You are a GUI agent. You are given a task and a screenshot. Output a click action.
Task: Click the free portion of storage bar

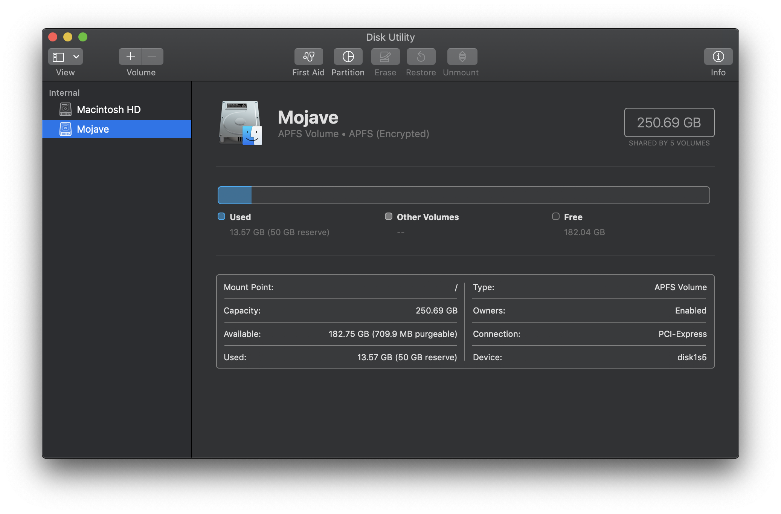(x=480, y=195)
